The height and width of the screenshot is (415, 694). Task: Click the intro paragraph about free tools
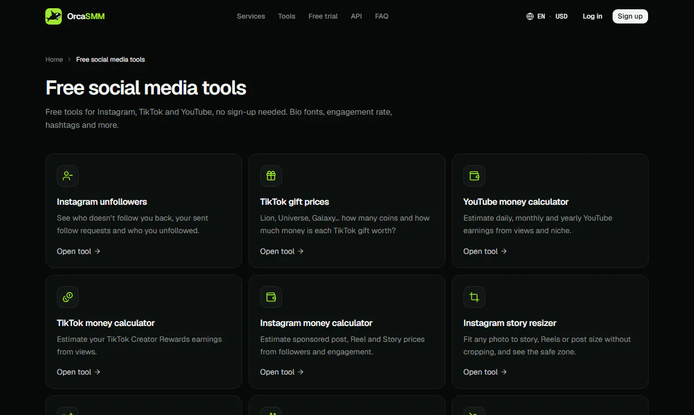(x=219, y=118)
